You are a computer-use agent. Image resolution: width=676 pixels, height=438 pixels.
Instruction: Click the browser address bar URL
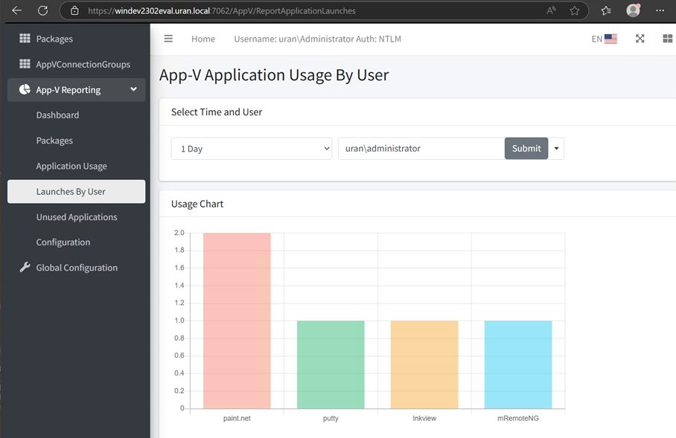[222, 10]
